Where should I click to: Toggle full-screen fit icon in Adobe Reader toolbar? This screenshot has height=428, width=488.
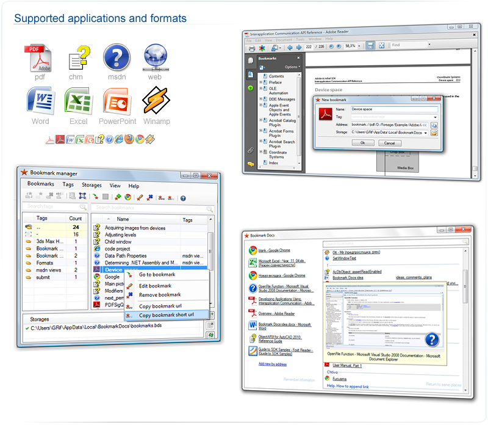point(382,45)
